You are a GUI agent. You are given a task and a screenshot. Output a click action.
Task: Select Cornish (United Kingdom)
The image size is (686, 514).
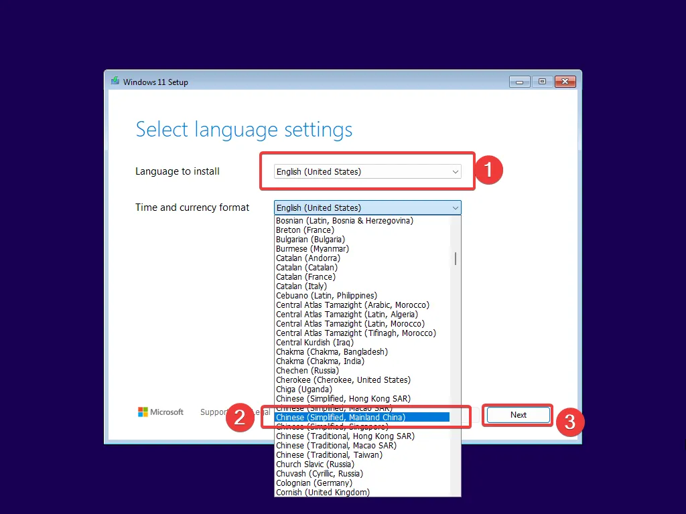click(323, 492)
